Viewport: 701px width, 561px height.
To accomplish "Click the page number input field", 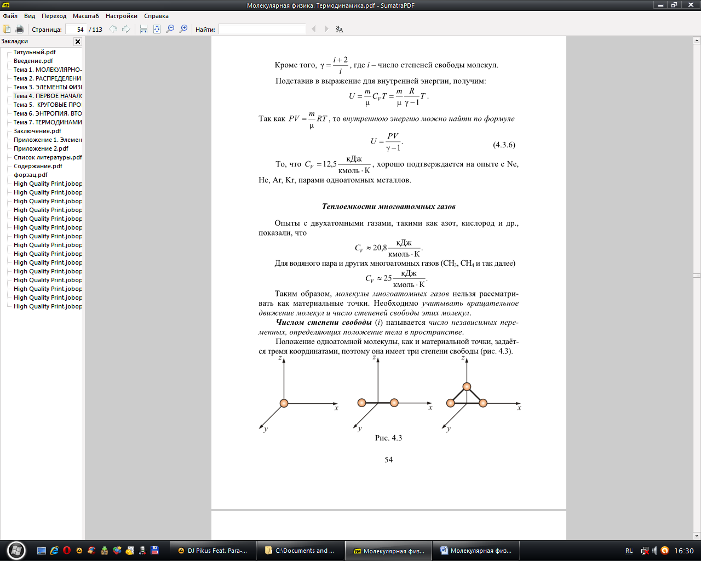I will point(76,30).
